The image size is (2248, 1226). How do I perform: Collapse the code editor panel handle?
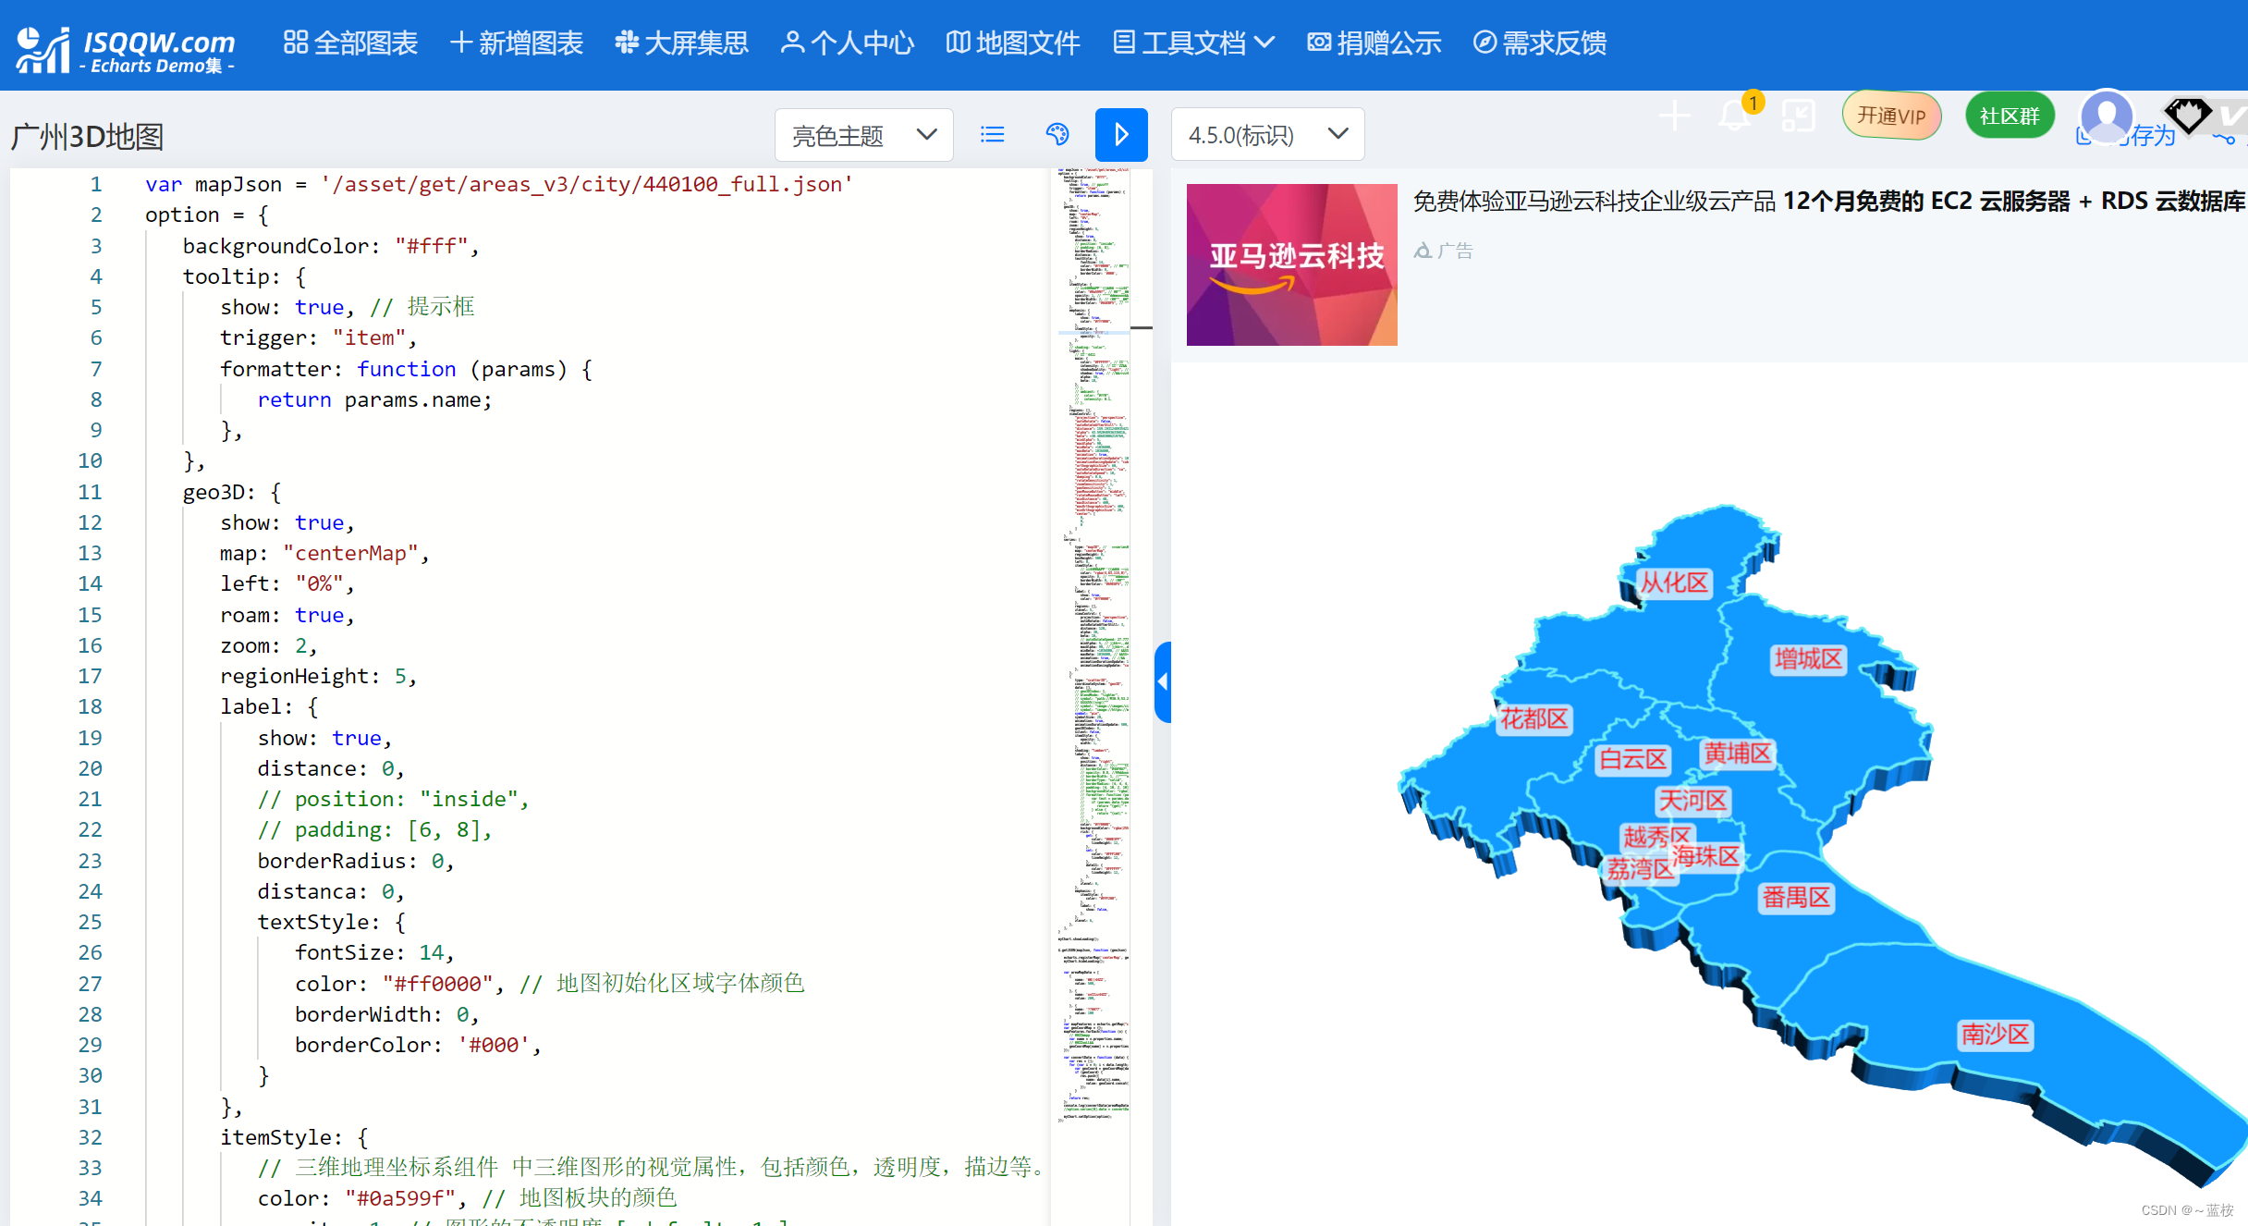tap(1163, 681)
